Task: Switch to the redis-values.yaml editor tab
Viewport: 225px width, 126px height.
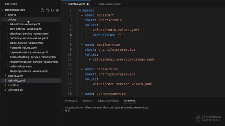Action: tap(109, 4)
